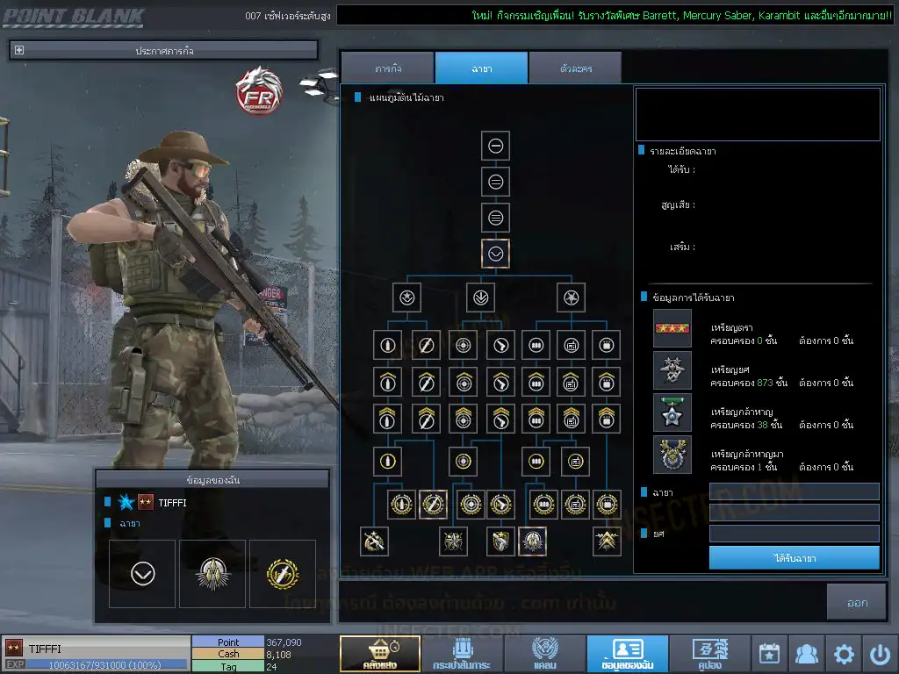Select the top single-line title node
This screenshot has height=674, width=899.
pos(495,146)
